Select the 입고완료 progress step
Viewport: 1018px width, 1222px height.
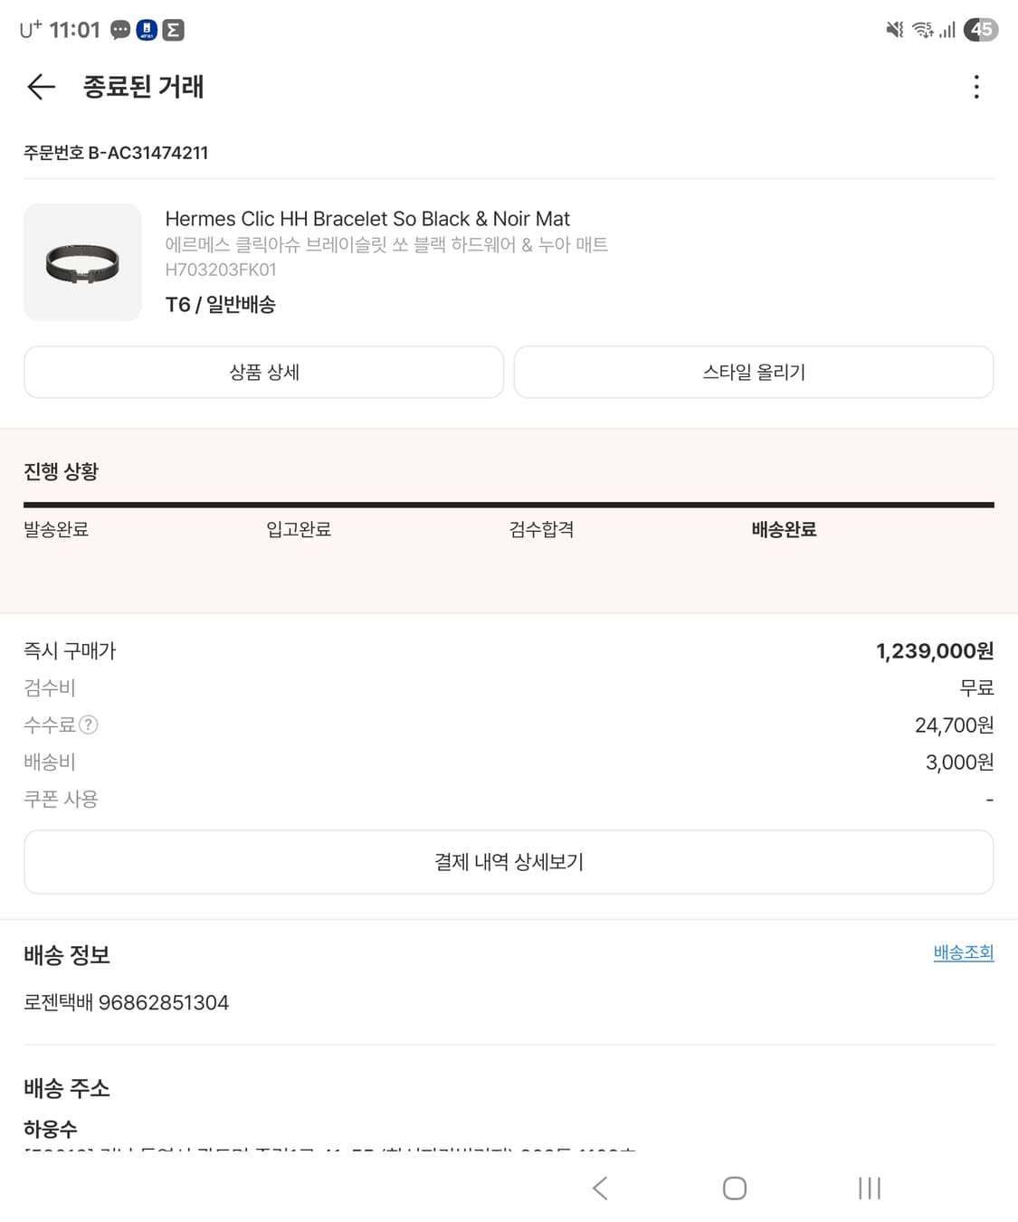tap(299, 529)
